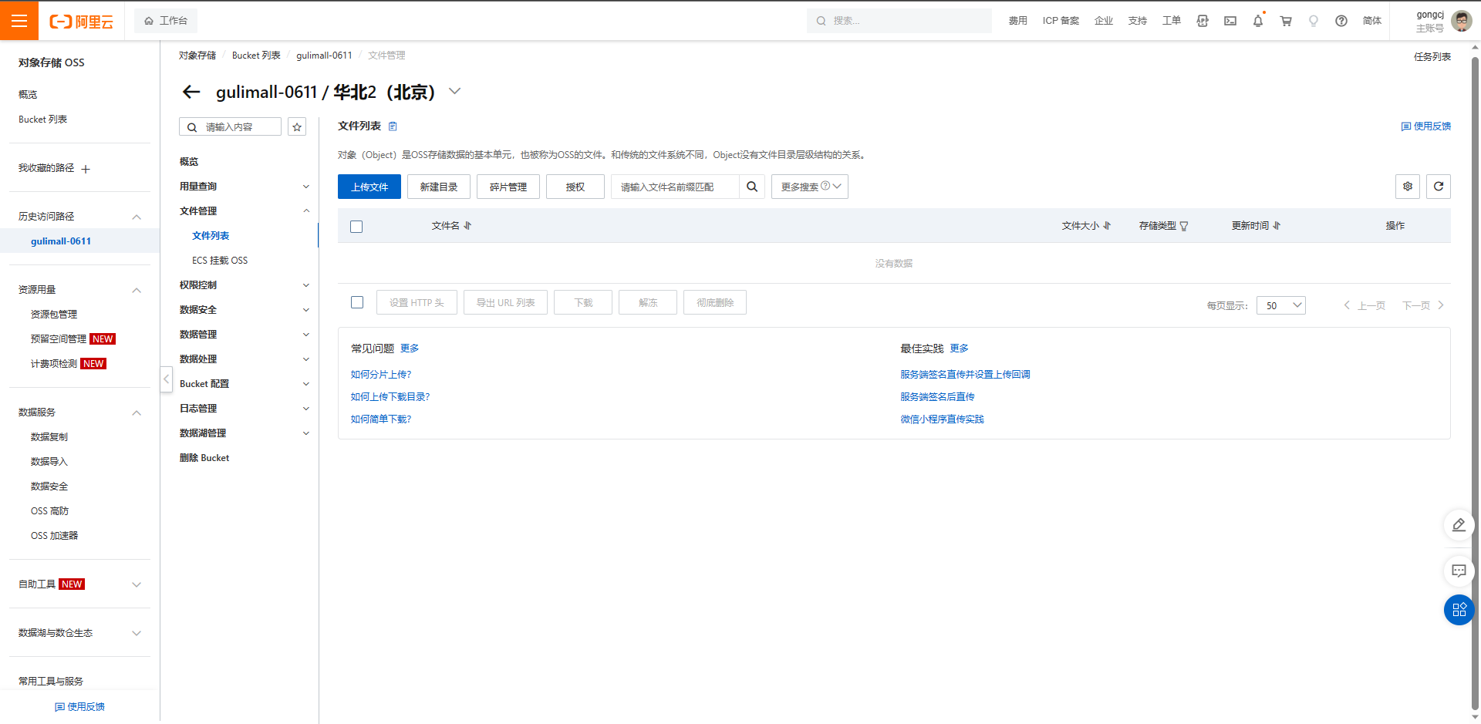Click the copy icon next to 文件列表 title
The height and width of the screenshot is (724, 1481).
(x=393, y=126)
